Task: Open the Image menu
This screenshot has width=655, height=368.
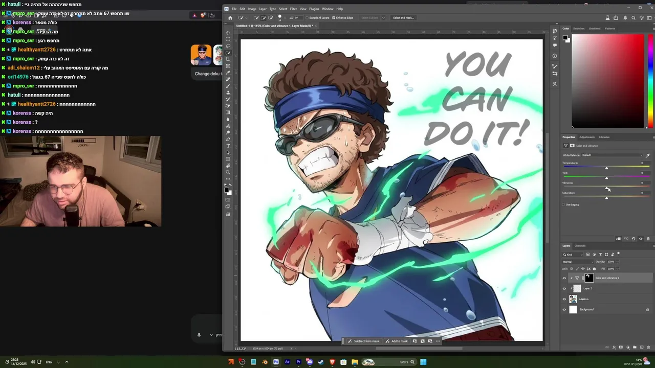Action: point(252,9)
